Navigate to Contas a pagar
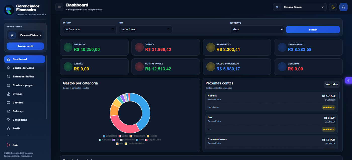Viewport: 352px width, 160px height. coord(25,85)
